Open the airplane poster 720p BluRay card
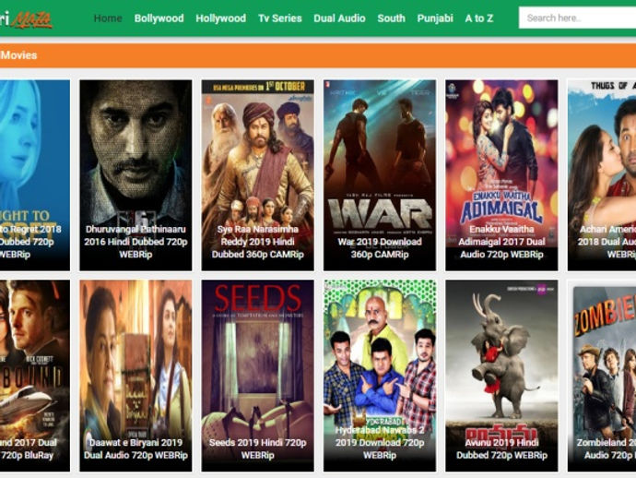This screenshot has width=636, height=478. tap(35, 376)
